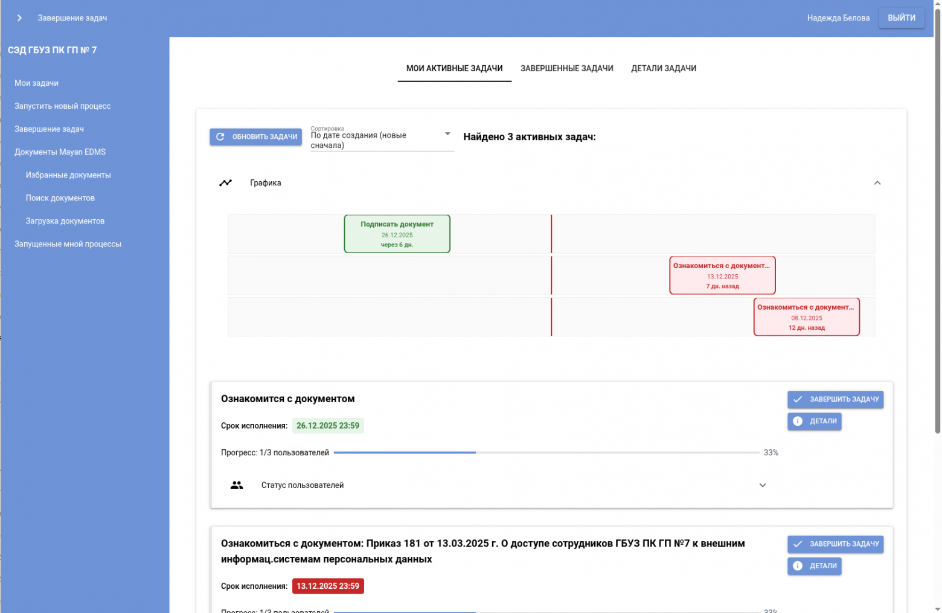Open "Поиск документов" from the sidebar

[x=60, y=197]
